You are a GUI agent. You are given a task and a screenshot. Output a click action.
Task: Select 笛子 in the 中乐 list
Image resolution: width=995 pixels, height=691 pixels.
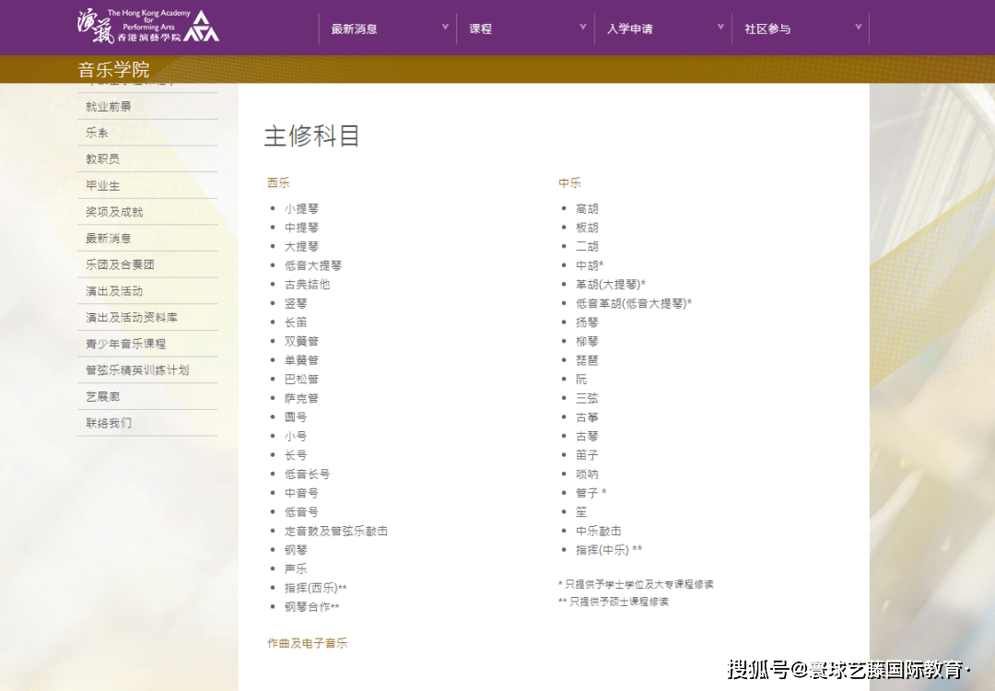click(587, 455)
